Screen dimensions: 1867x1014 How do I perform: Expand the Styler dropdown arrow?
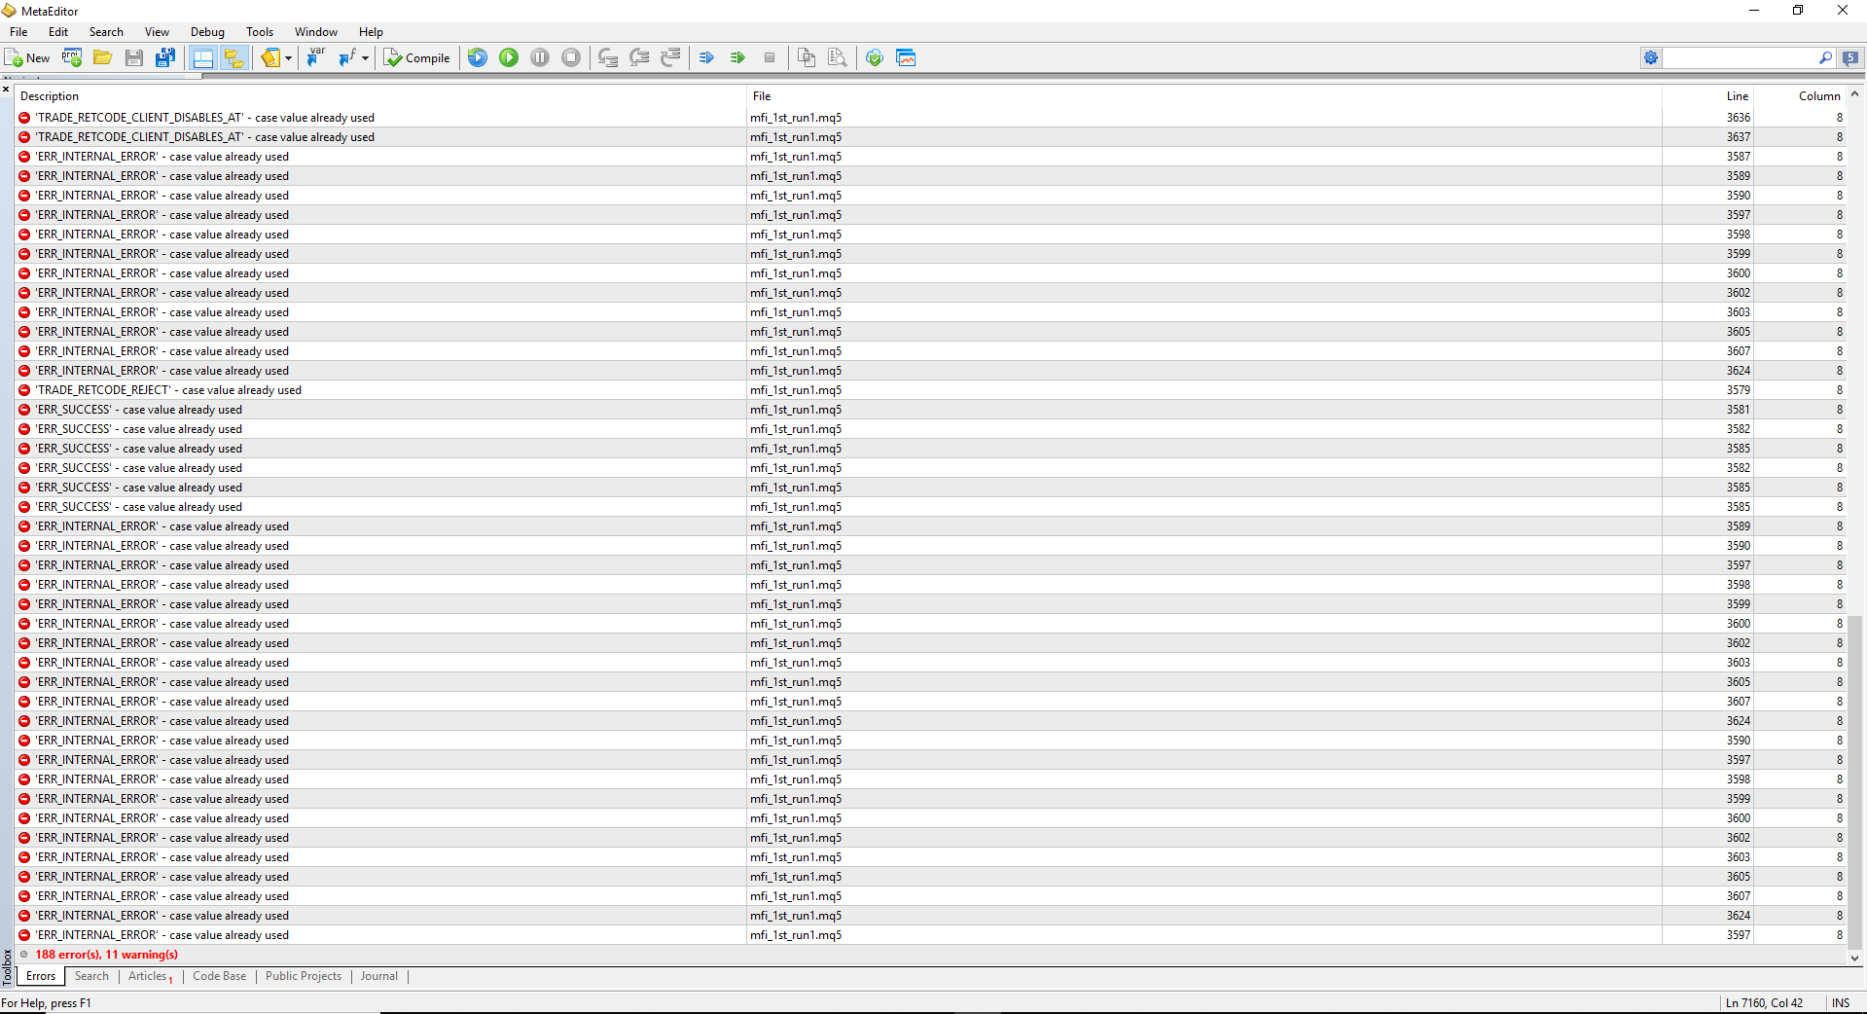point(288,58)
